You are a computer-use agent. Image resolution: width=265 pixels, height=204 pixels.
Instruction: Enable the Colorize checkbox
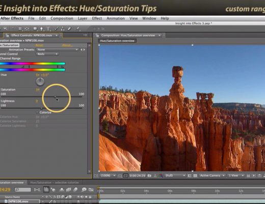37,112
